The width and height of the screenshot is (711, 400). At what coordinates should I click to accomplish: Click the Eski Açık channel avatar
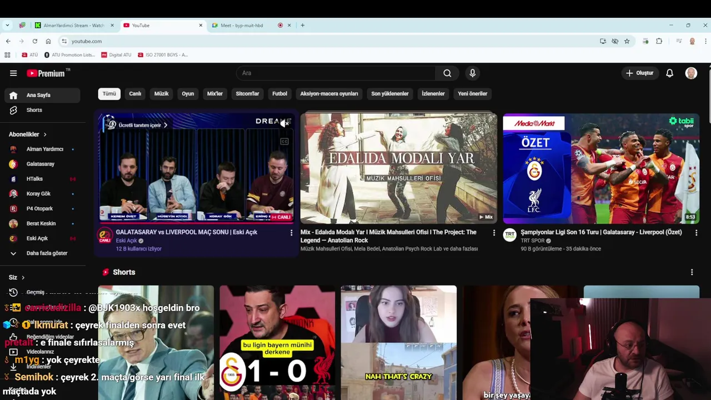point(105,236)
